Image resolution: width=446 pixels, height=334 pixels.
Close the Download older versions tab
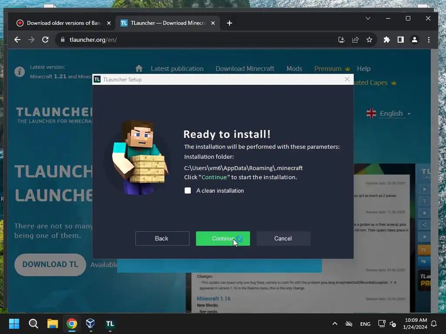tap(108, 23)
